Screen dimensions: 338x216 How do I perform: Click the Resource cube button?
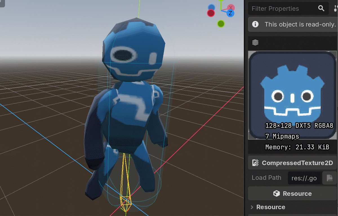(292, 193)
